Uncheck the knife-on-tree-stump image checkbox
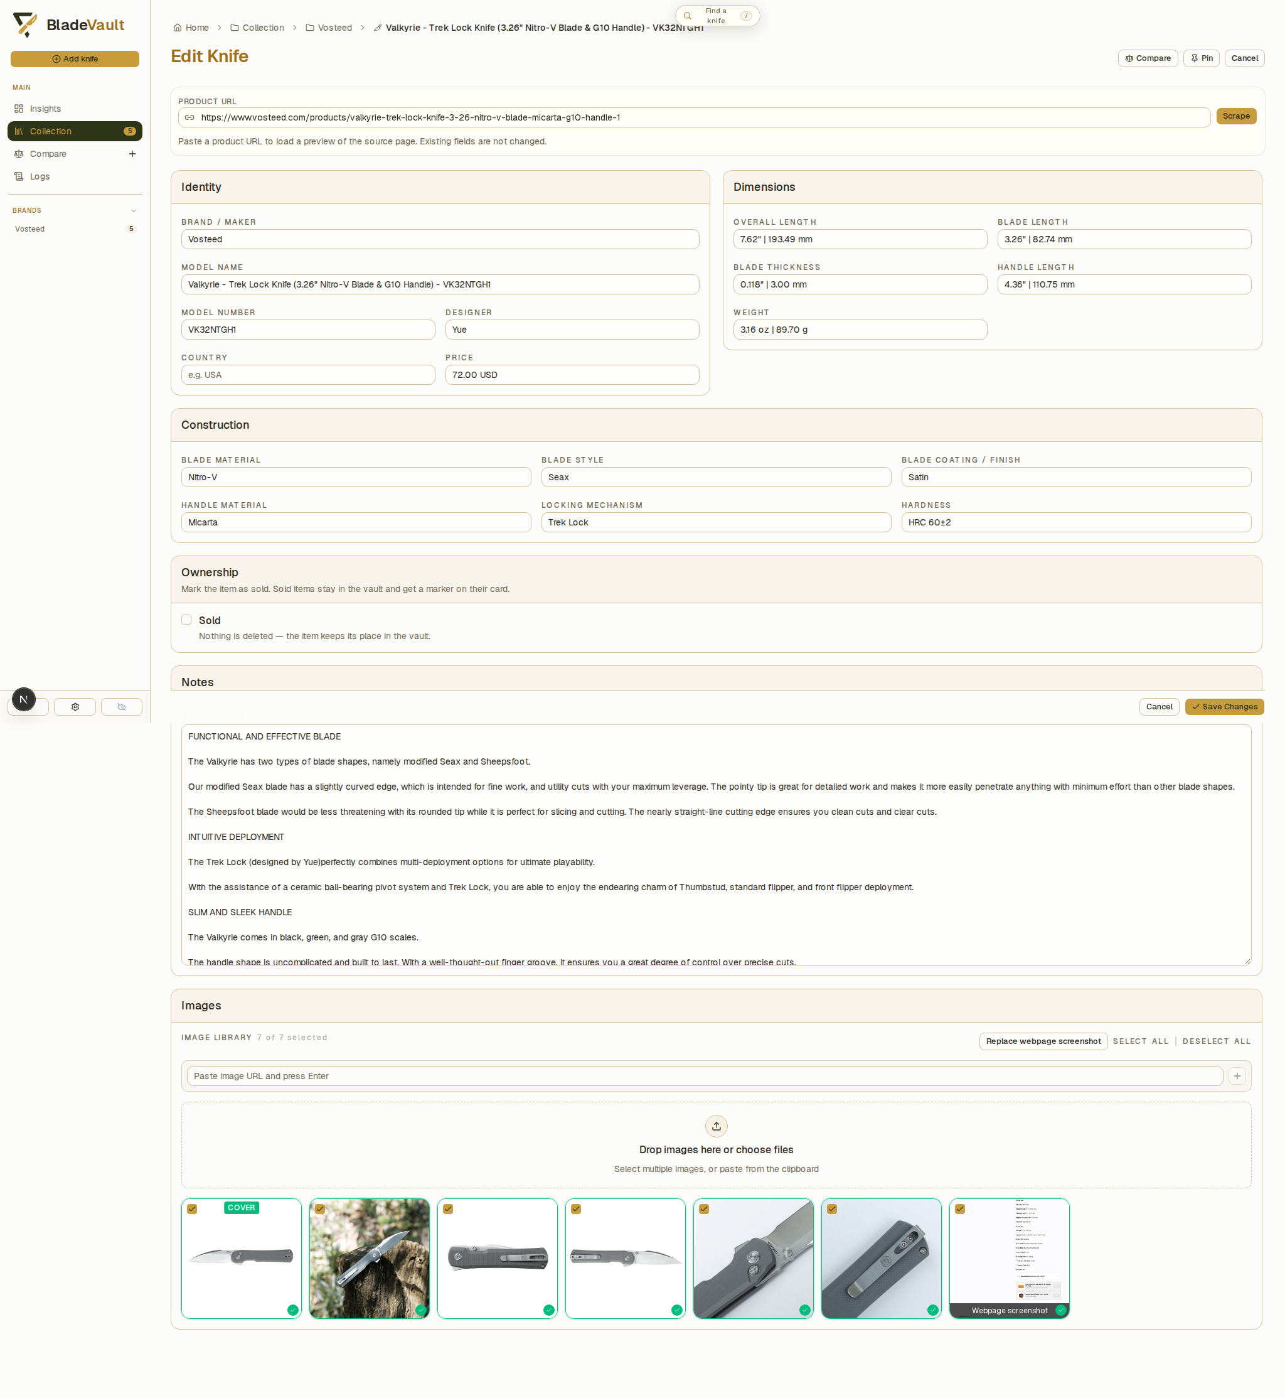Viewport: 1285px width, 1398px height. coord(320,1210)
